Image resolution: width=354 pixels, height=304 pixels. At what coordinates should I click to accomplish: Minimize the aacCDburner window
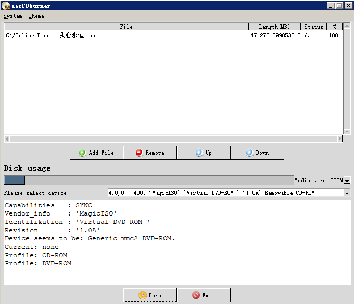point(331,6)
